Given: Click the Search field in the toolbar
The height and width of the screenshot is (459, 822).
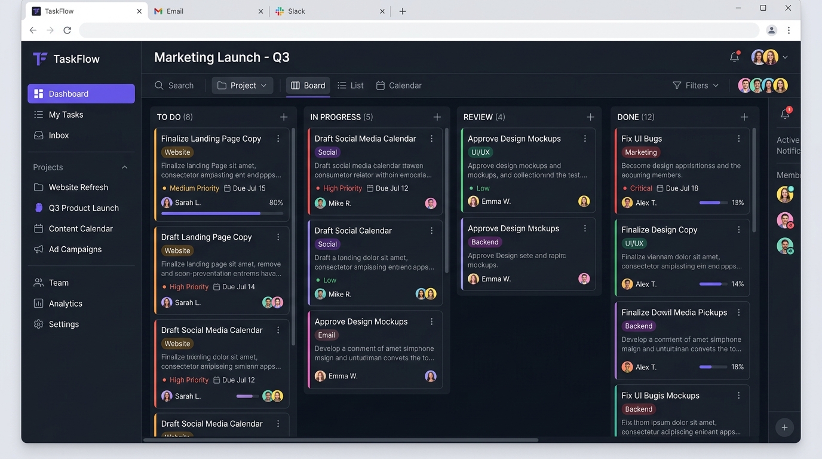Looking at the screenshot, I should pyautogui.click(x=174, y=85).
